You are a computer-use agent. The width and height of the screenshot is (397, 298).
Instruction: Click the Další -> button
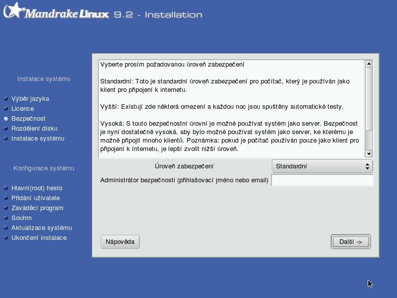coord(351,242)
